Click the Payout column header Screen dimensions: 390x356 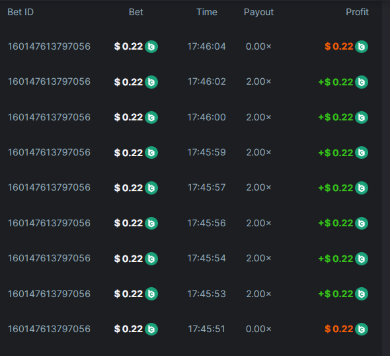[258, 12]
